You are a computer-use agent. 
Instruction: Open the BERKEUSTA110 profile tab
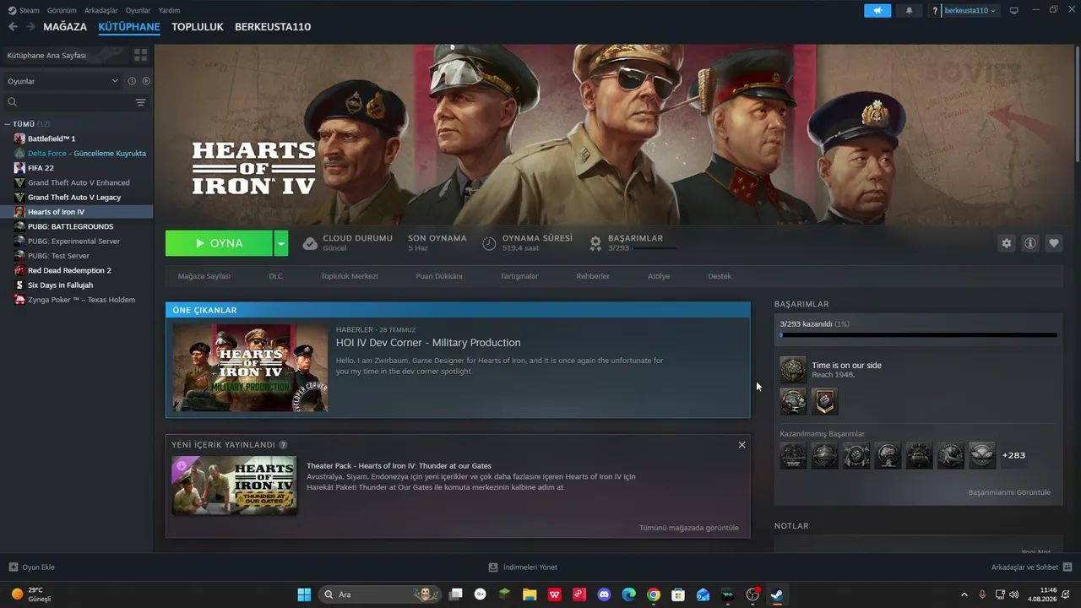[273, 27]
